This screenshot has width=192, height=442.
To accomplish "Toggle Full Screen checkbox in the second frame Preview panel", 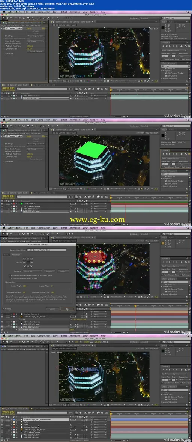I will click(180, 167).
